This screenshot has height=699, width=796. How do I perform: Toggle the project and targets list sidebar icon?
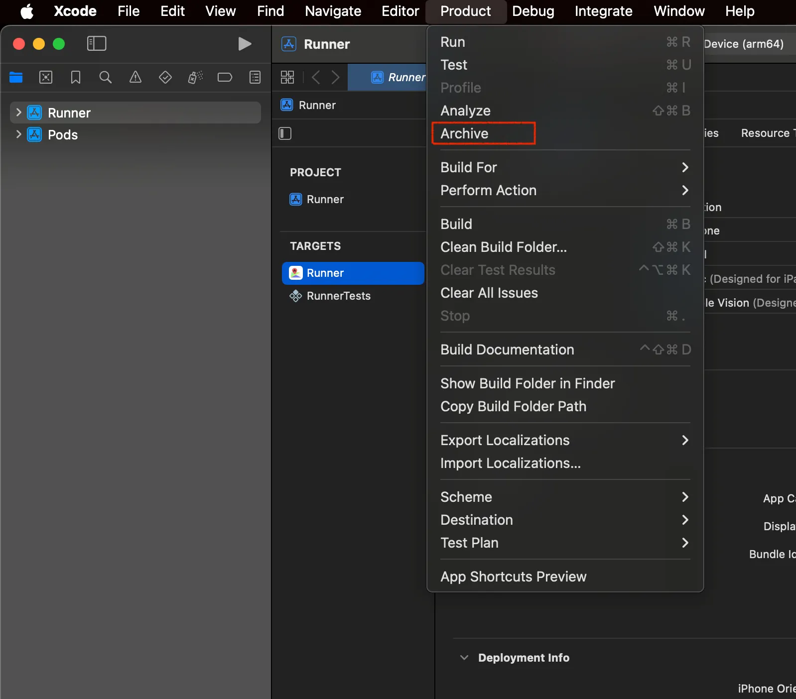pos(285,133)
